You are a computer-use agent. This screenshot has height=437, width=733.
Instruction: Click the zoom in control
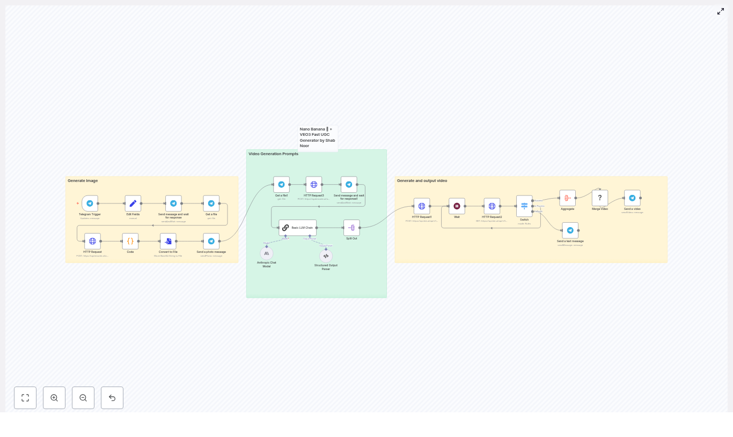click(x=54, y=398)
